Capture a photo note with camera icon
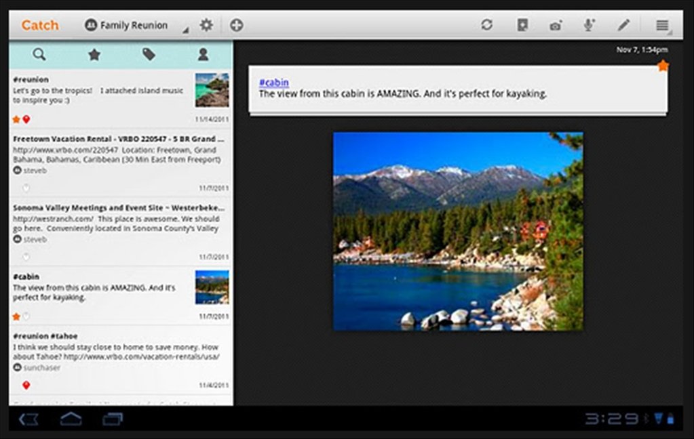The width and height of the screenshot is (694, 439). coord(556,26)
